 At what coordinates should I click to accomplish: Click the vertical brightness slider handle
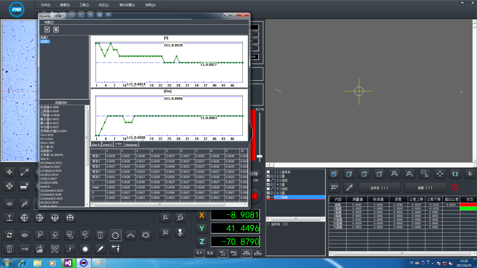point(259,156)
